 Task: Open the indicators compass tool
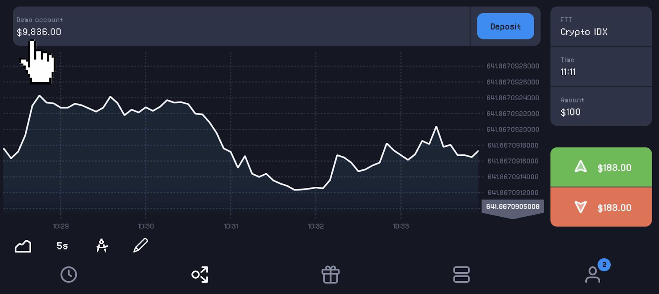pyautogui.click(x=102, y=245)
